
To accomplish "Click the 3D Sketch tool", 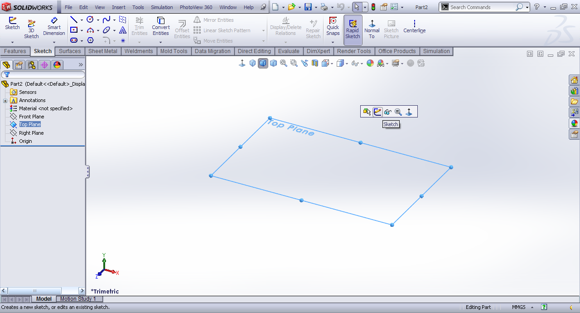I will click(31, 29).
